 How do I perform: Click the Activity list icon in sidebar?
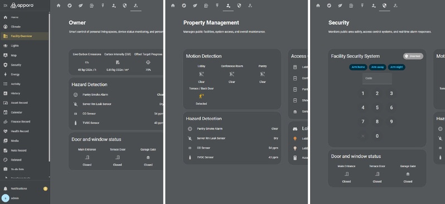[x=5, y=84]
